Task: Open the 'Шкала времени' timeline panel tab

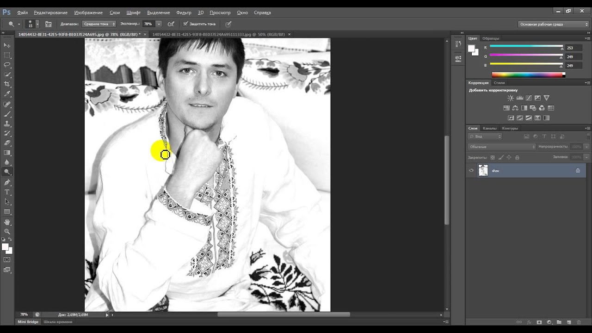Action: [x=58, y=321]
